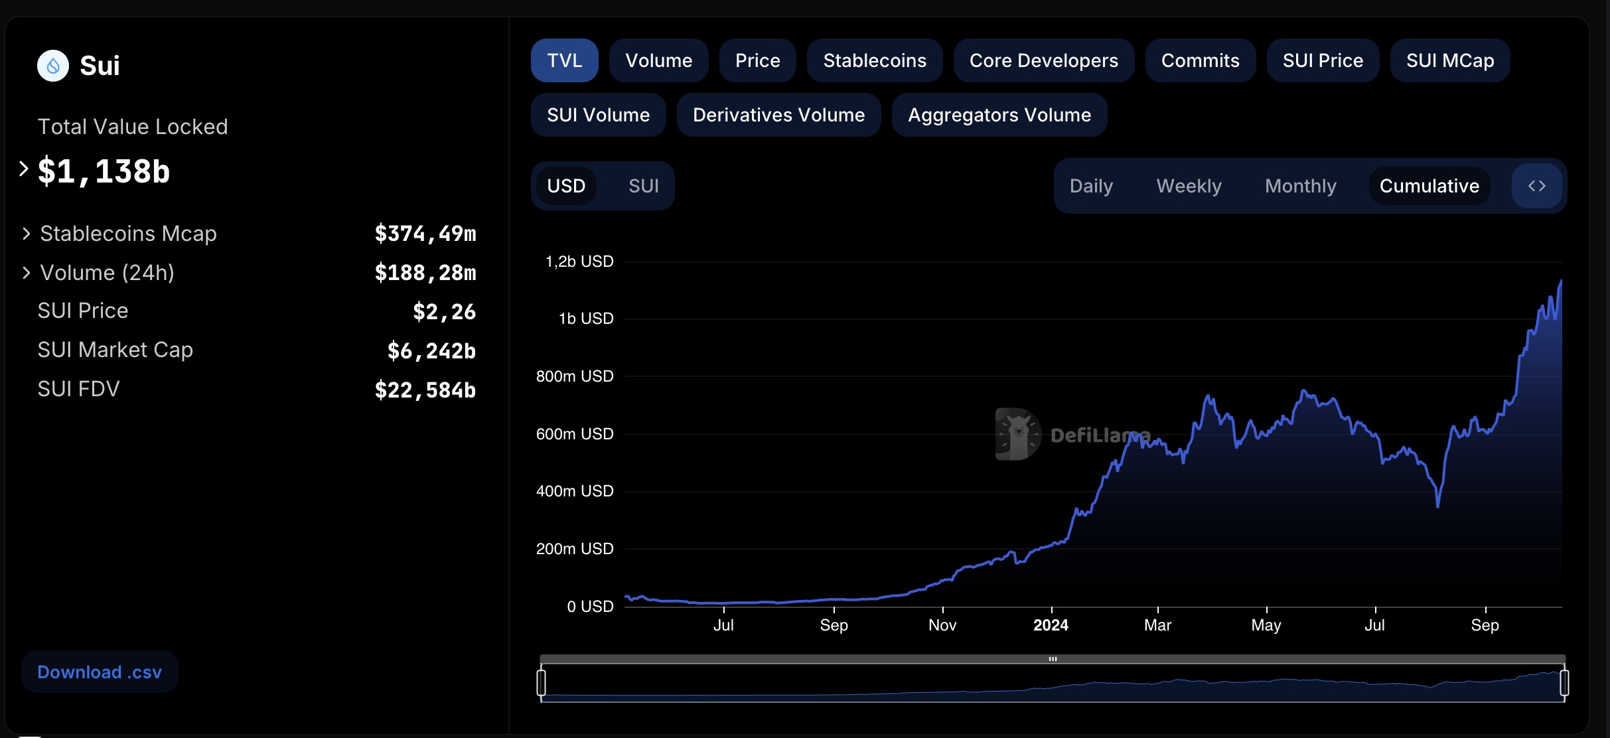Click the Mar x-axis label
This screenshot has width=1610, height=738.
tap(1158, 625)
